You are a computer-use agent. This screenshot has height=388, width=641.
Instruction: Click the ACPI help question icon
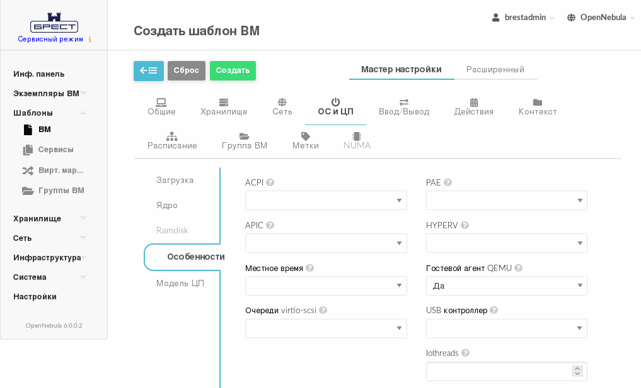click(x=270, y=182)
